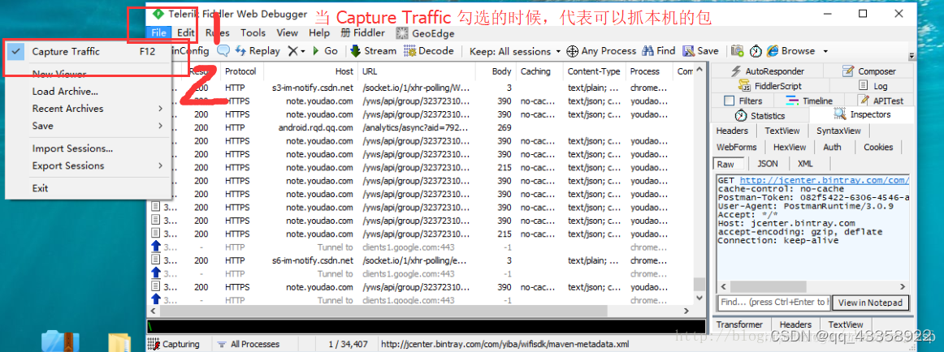Switch to the Statistics tab
The image size is (944, 352).
pos(760,115)
